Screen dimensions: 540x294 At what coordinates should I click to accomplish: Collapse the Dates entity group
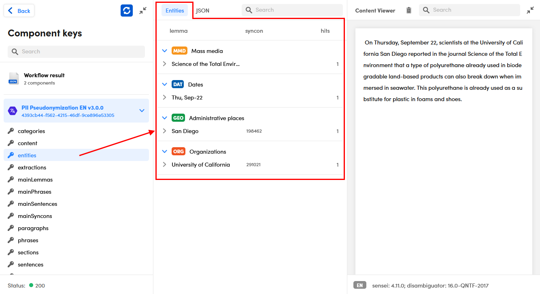click(164, 85)
